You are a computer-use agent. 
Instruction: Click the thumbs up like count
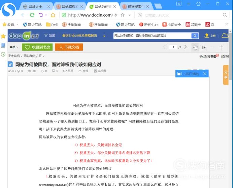(x=12, y=71)
